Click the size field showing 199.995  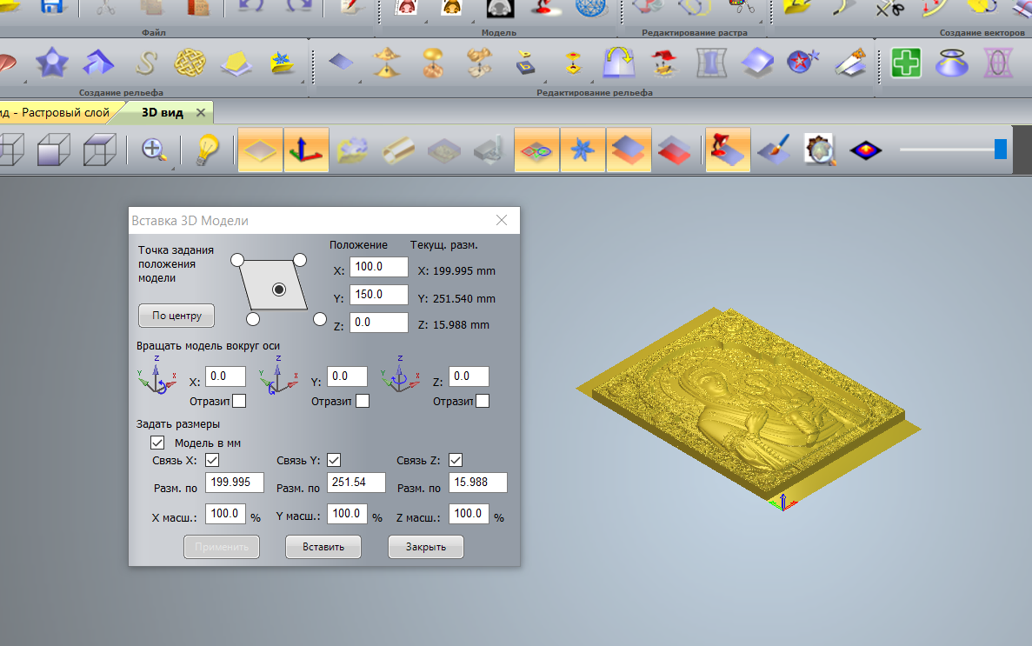tap(235, 482)
